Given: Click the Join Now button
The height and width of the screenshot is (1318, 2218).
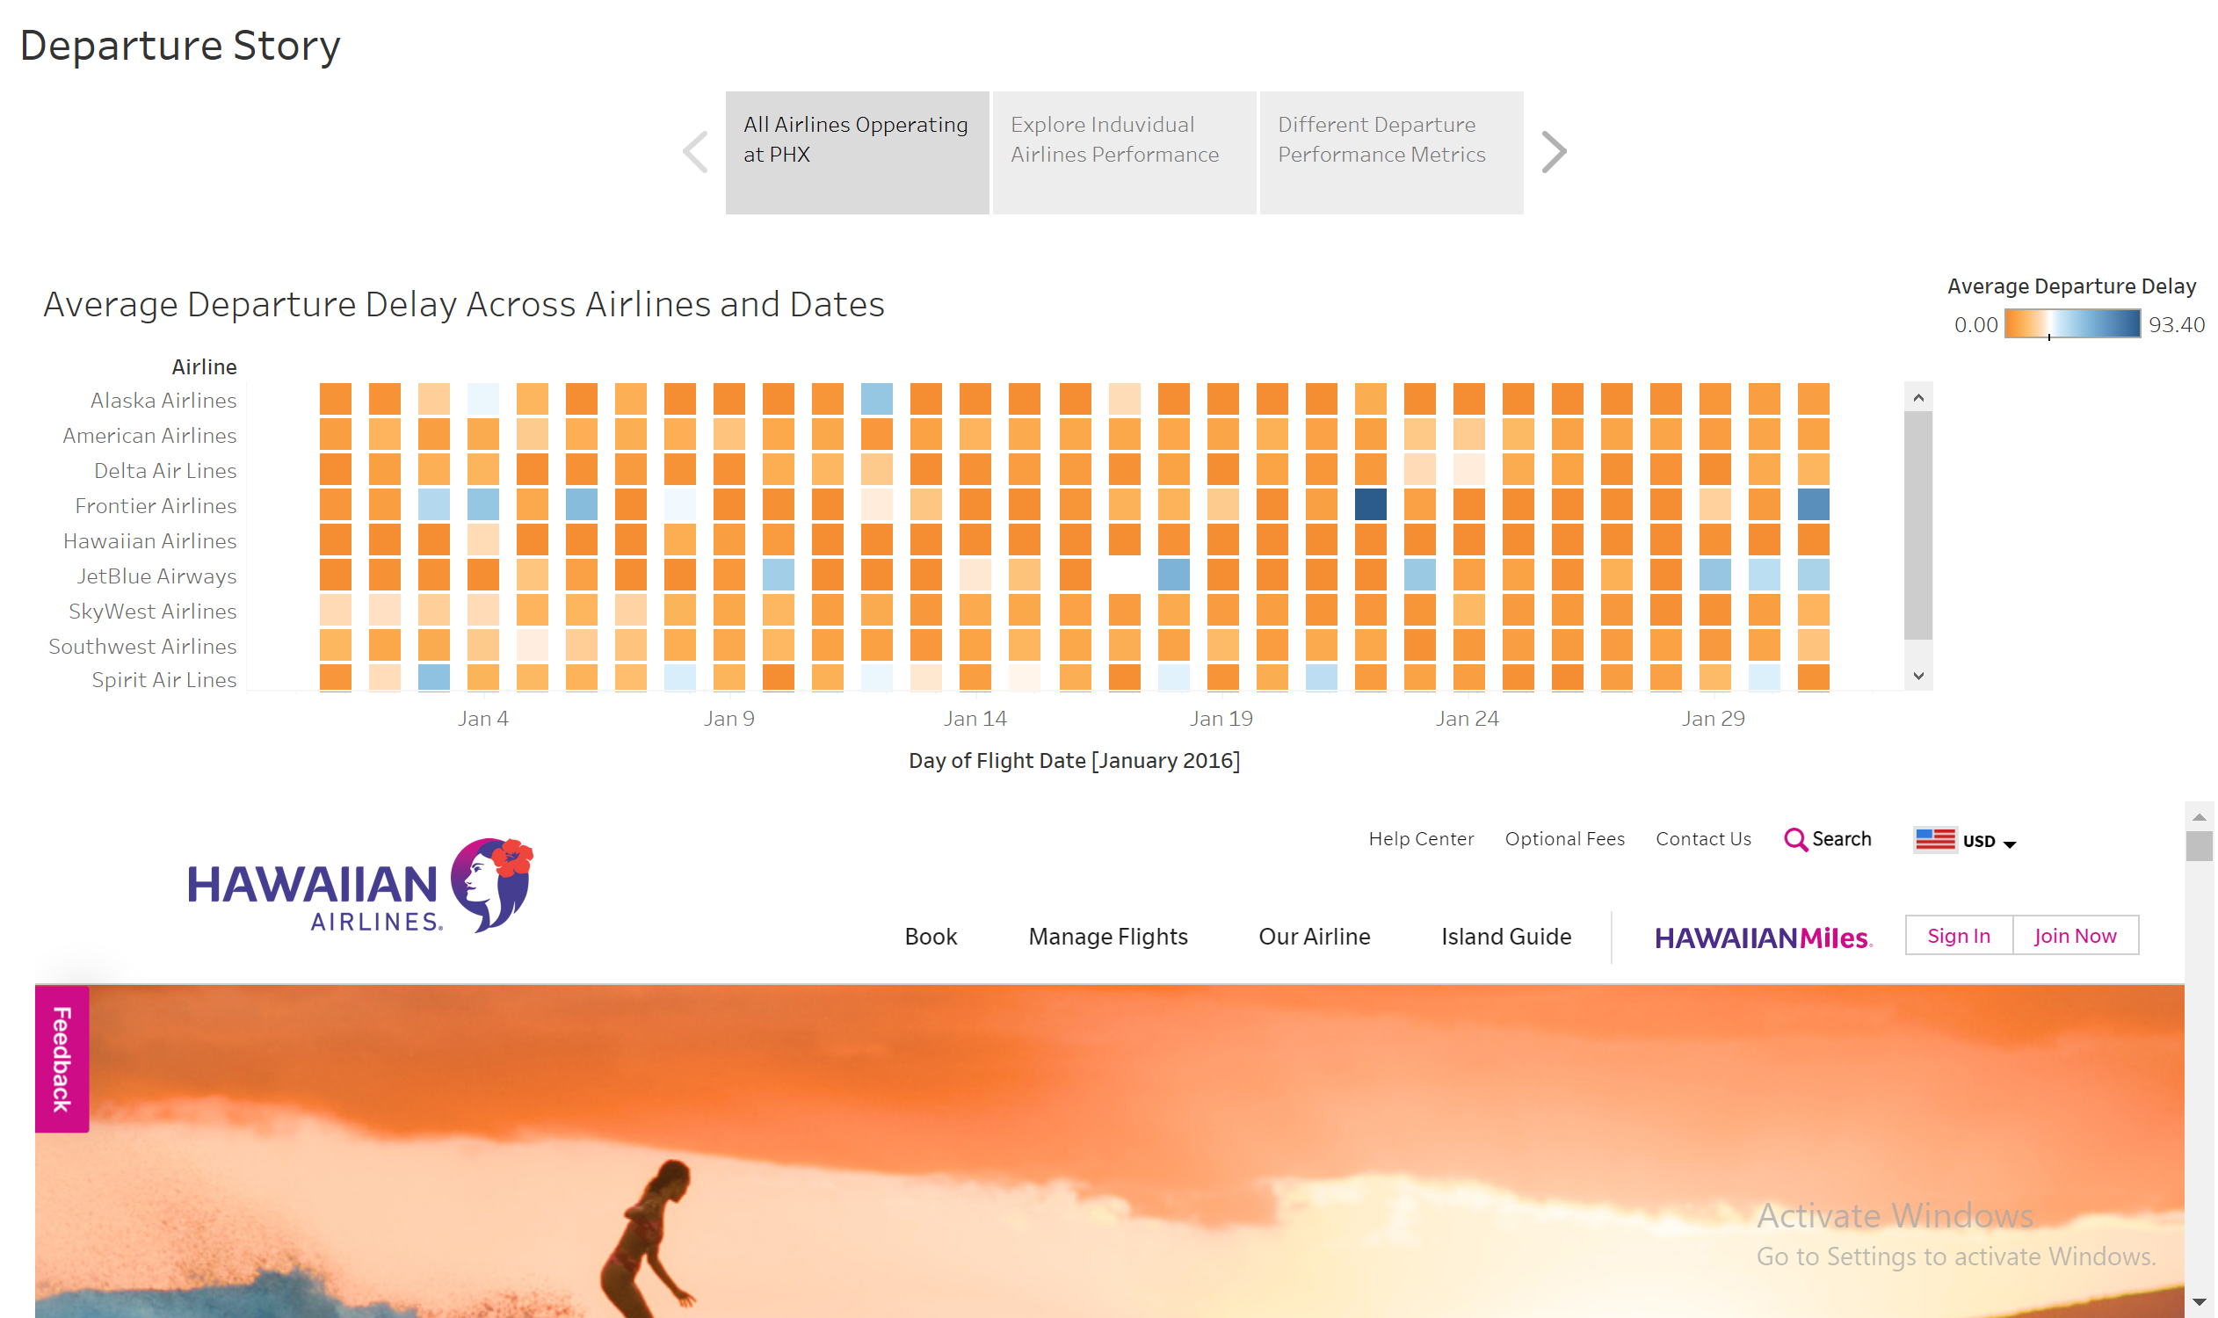Looking at the screenshot, I should click(x=2076, y=935).
